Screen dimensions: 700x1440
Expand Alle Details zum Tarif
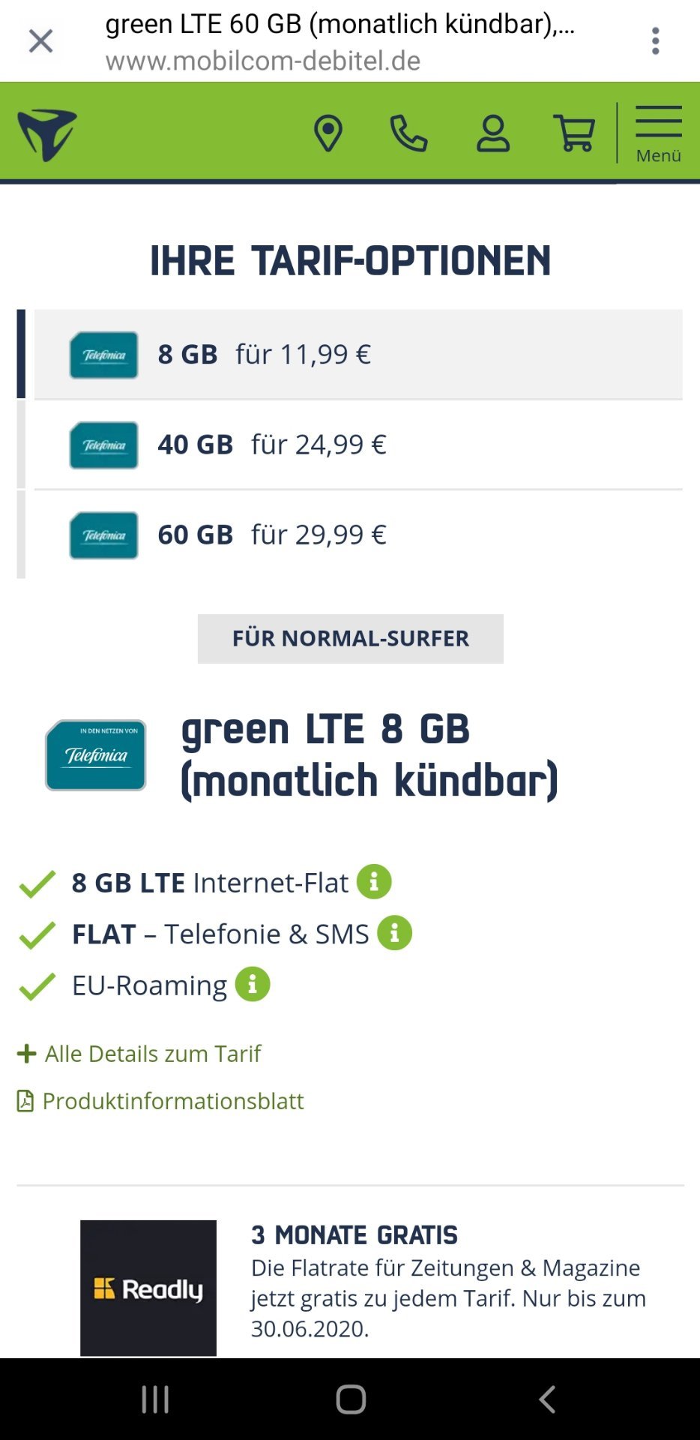(139, 1054)
